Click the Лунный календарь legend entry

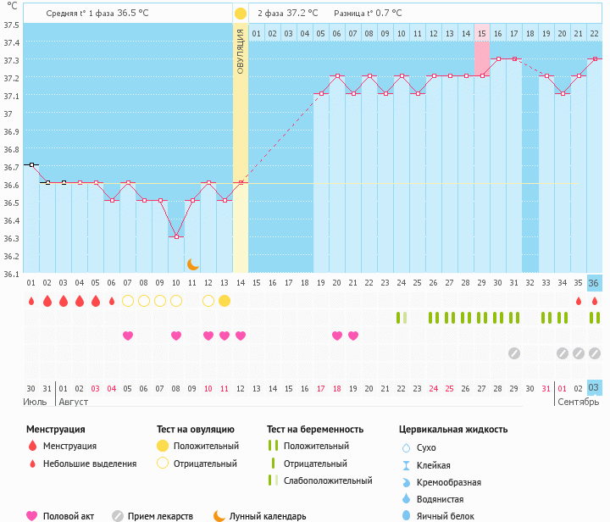(268, 516)
